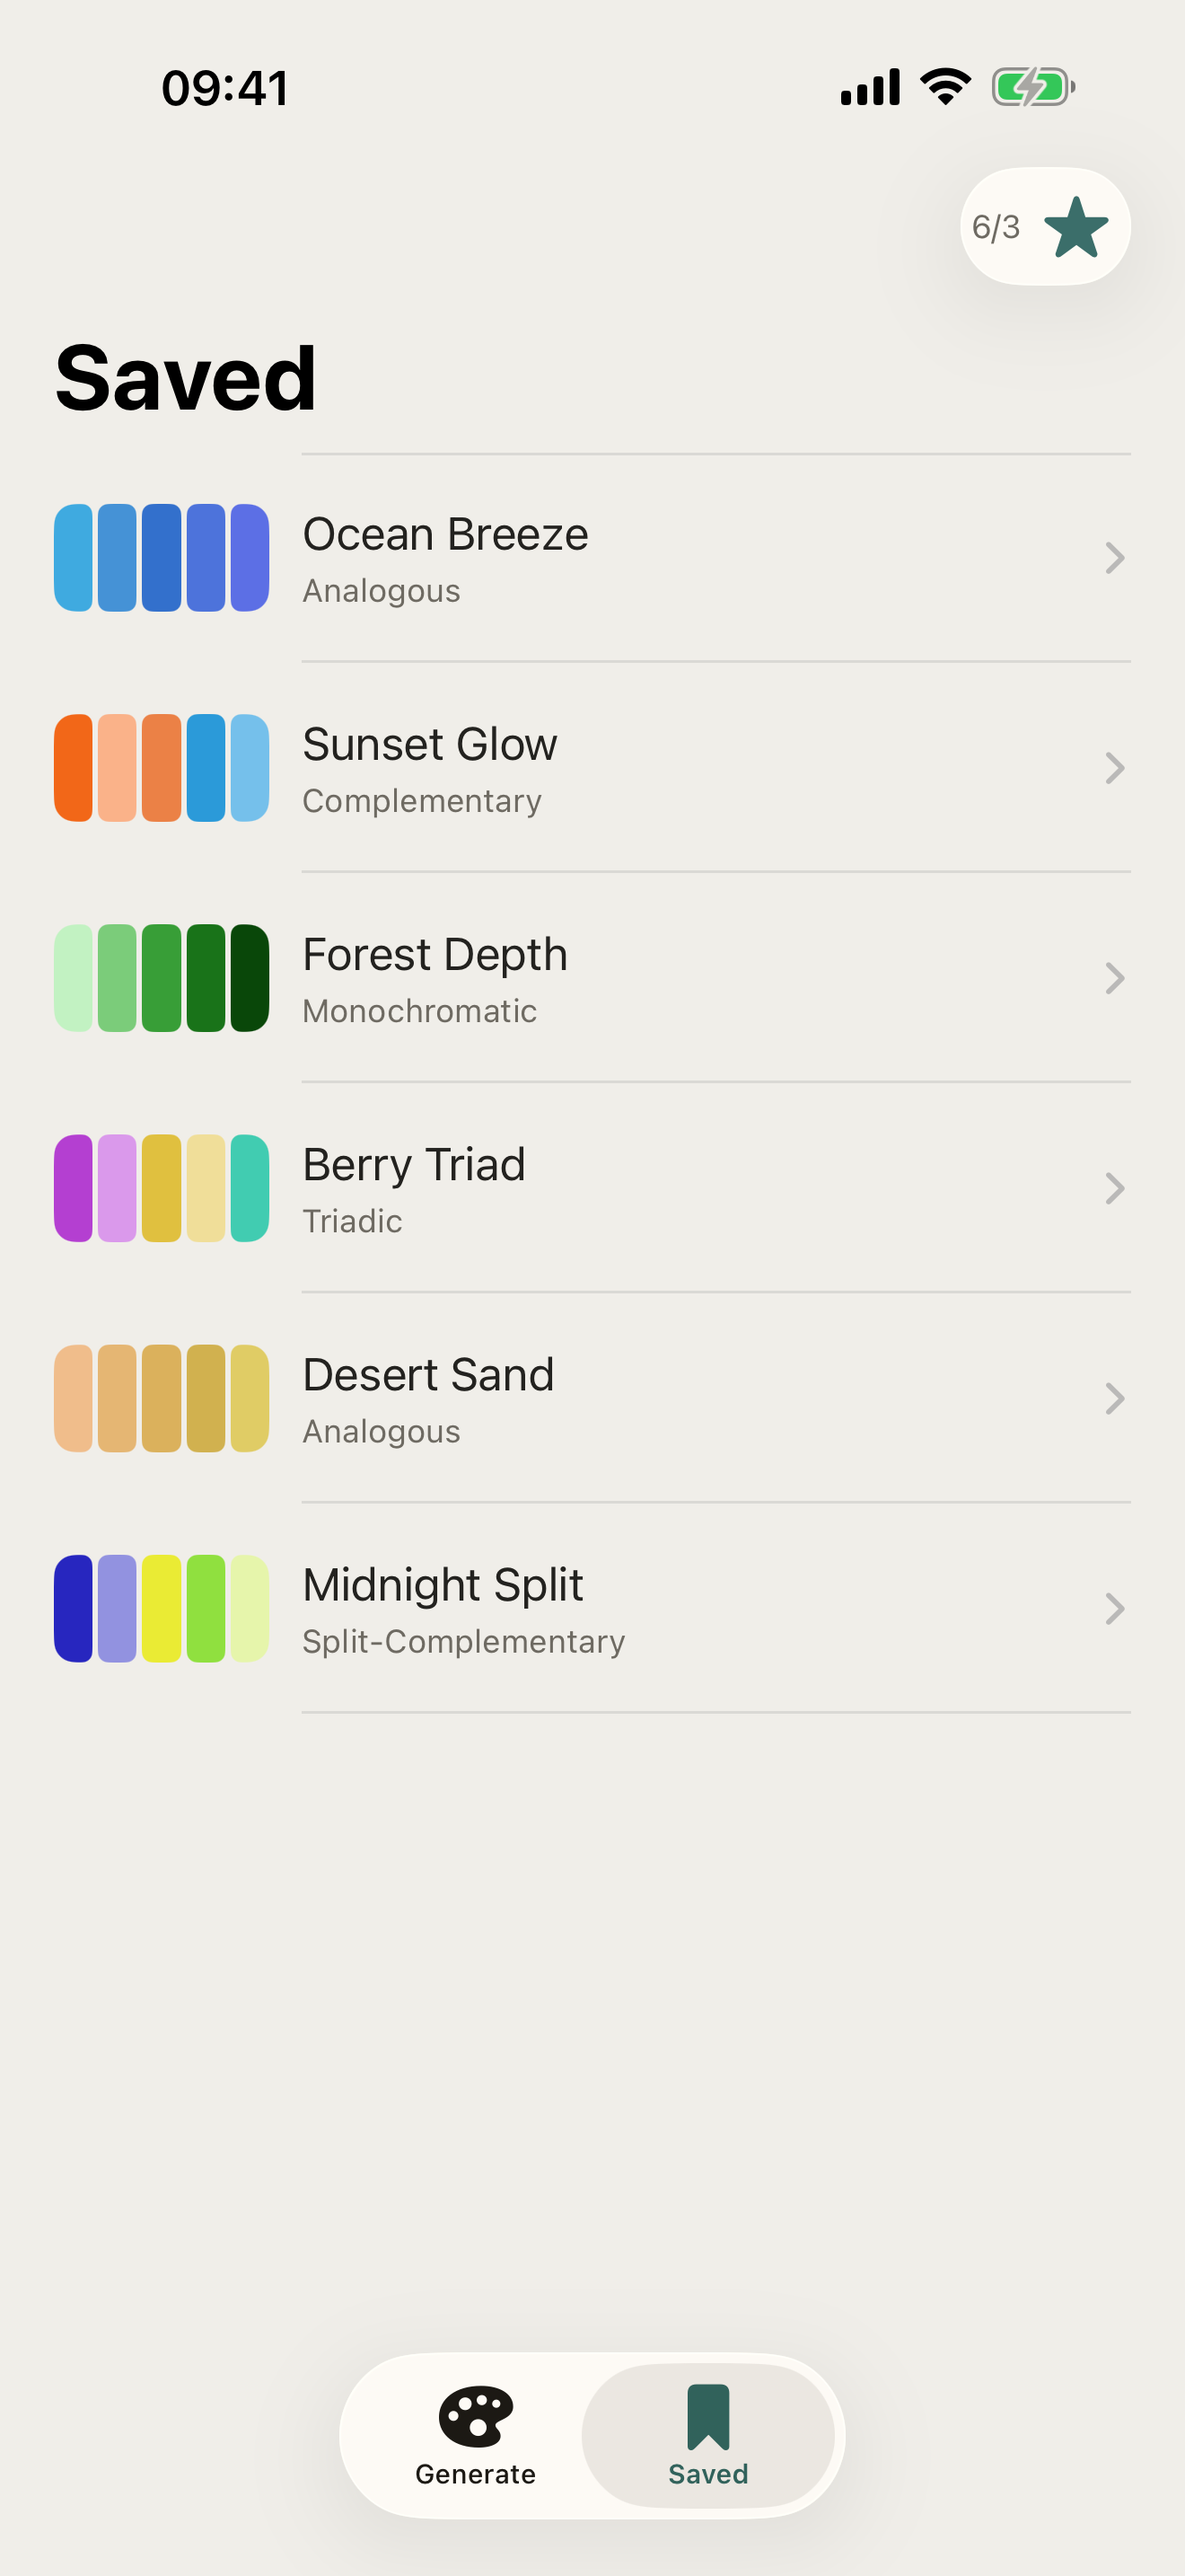The image size is (1185, 2576).
Task: Check the battery charging status icon
Action: point(1033,87)
